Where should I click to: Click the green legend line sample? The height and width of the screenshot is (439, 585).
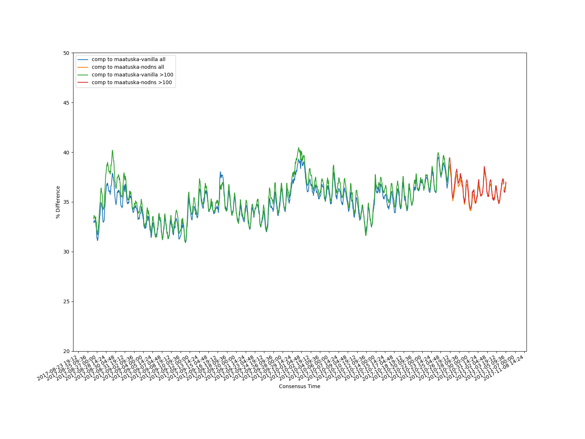pyautogui.click(x=83, y=75)
